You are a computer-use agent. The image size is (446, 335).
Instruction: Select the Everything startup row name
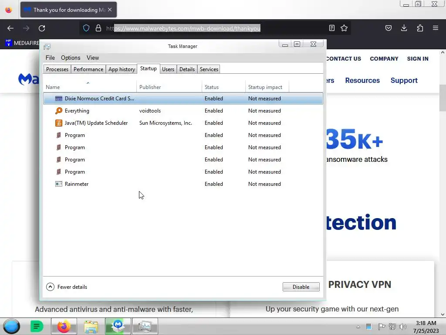click(x=77, y=111)
